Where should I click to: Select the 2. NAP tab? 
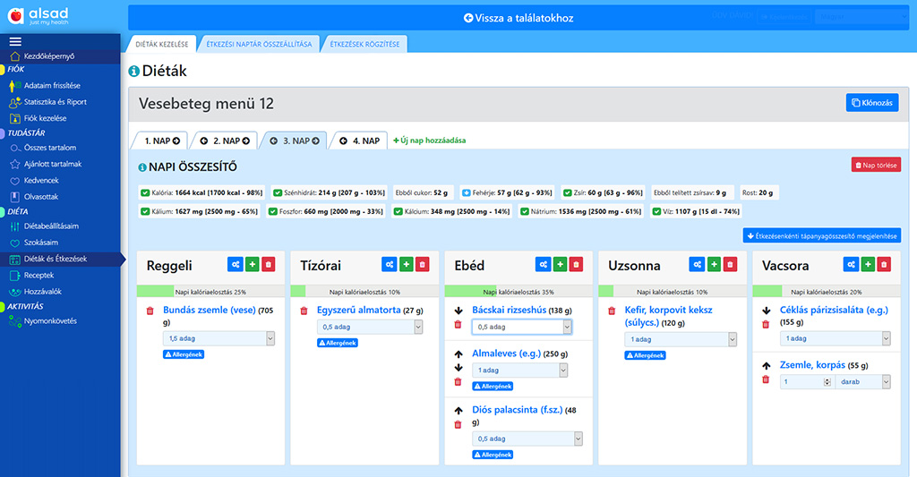click(225, 141)
